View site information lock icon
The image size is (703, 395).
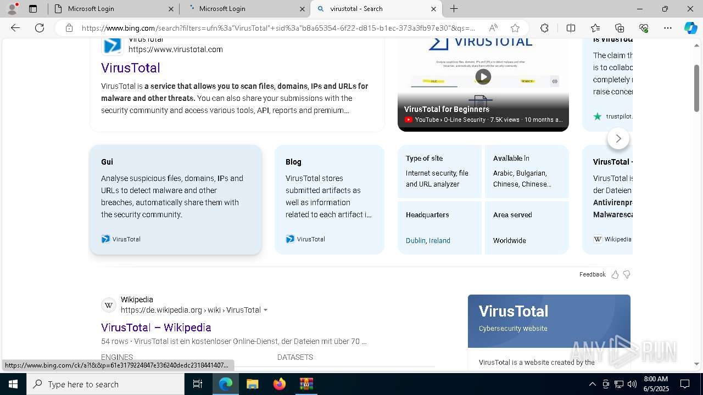click(69, 28)
